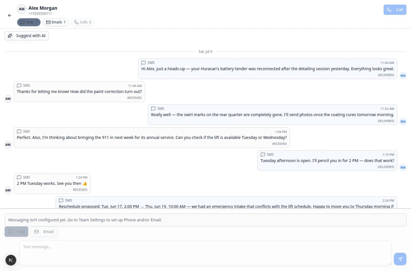411x271 pixels.
Task: Open the Emails 1 tab
Action: (56, 22)
